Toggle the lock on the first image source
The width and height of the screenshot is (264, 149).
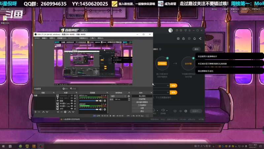coord(75,96)
